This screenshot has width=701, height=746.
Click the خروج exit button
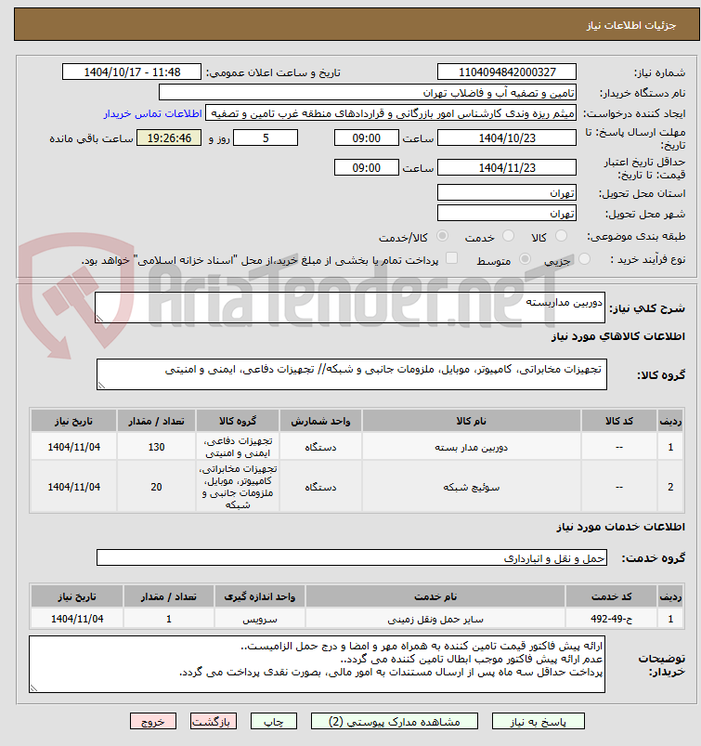153,721
